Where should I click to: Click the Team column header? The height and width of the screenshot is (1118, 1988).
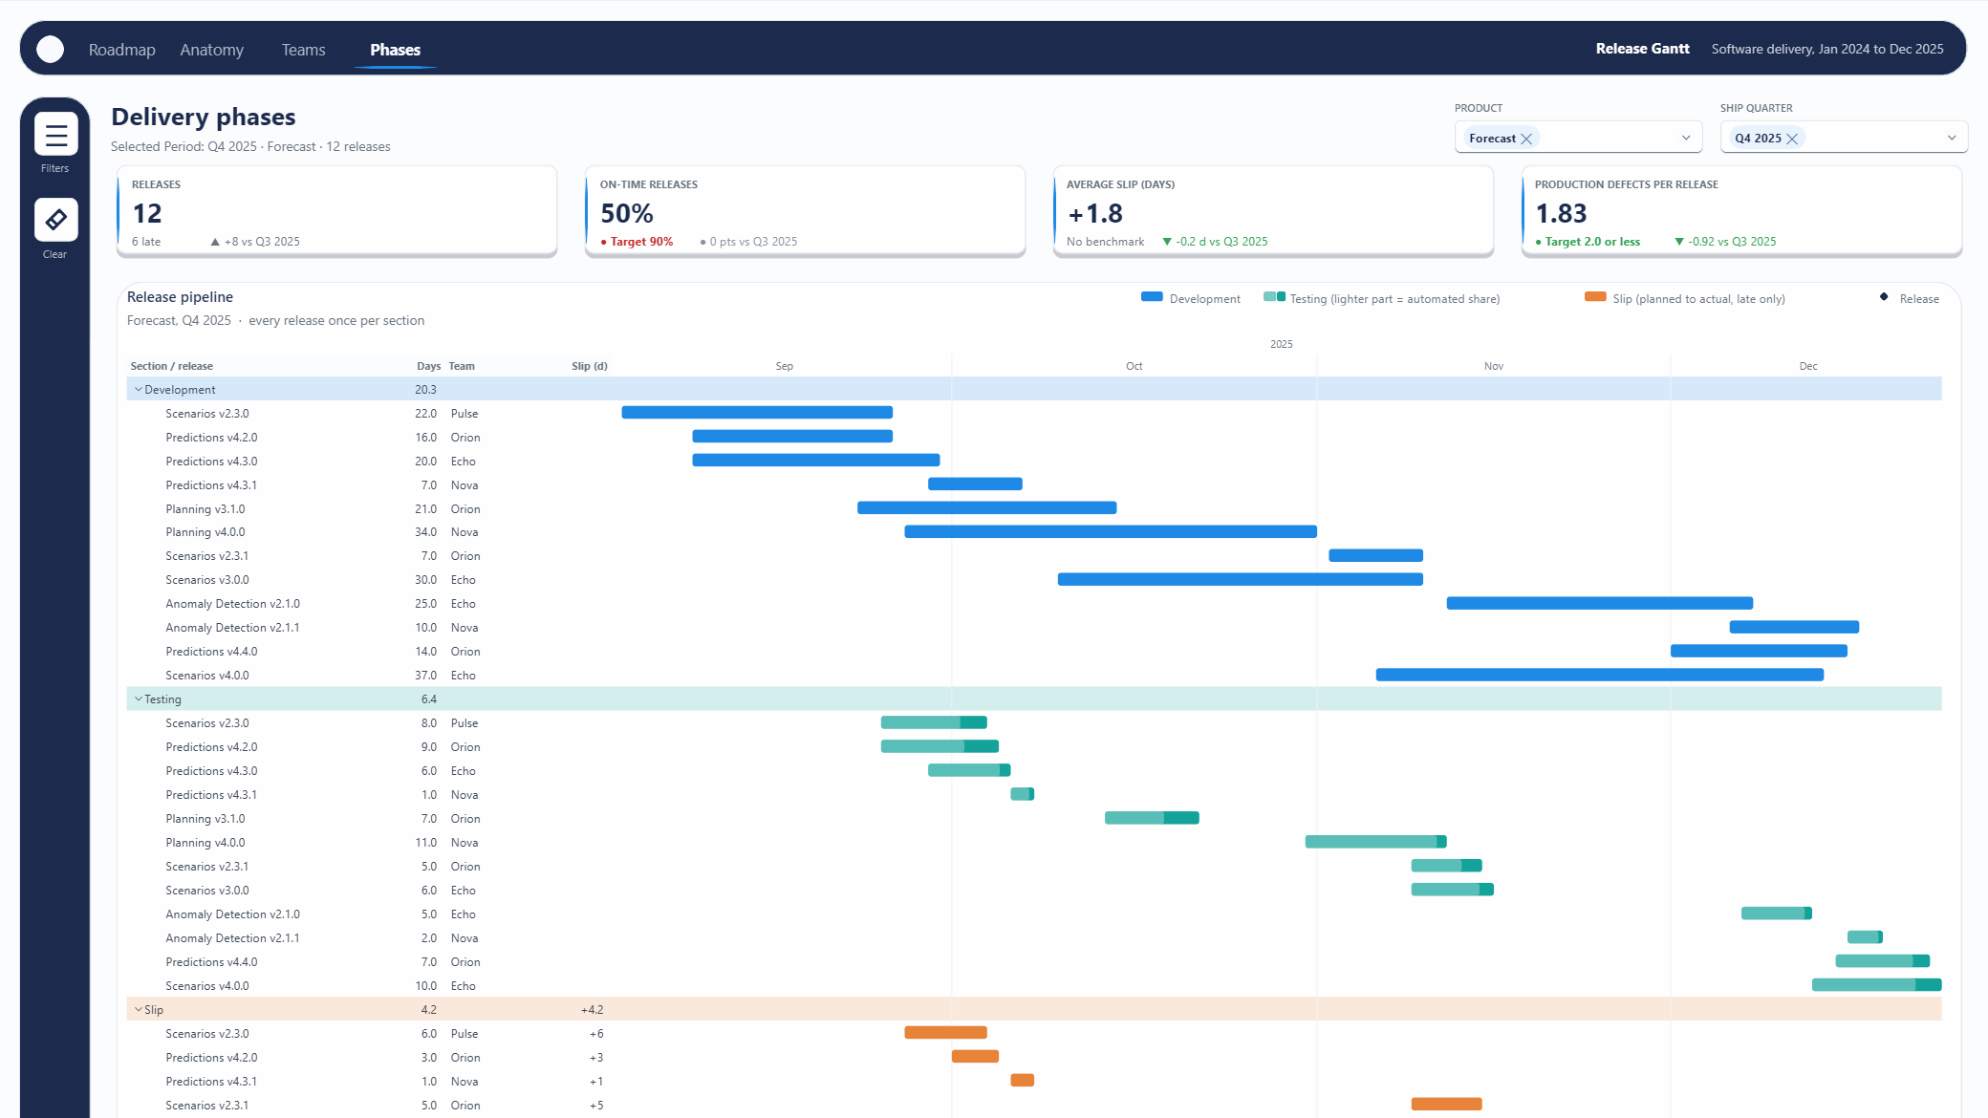coord(462,366)
